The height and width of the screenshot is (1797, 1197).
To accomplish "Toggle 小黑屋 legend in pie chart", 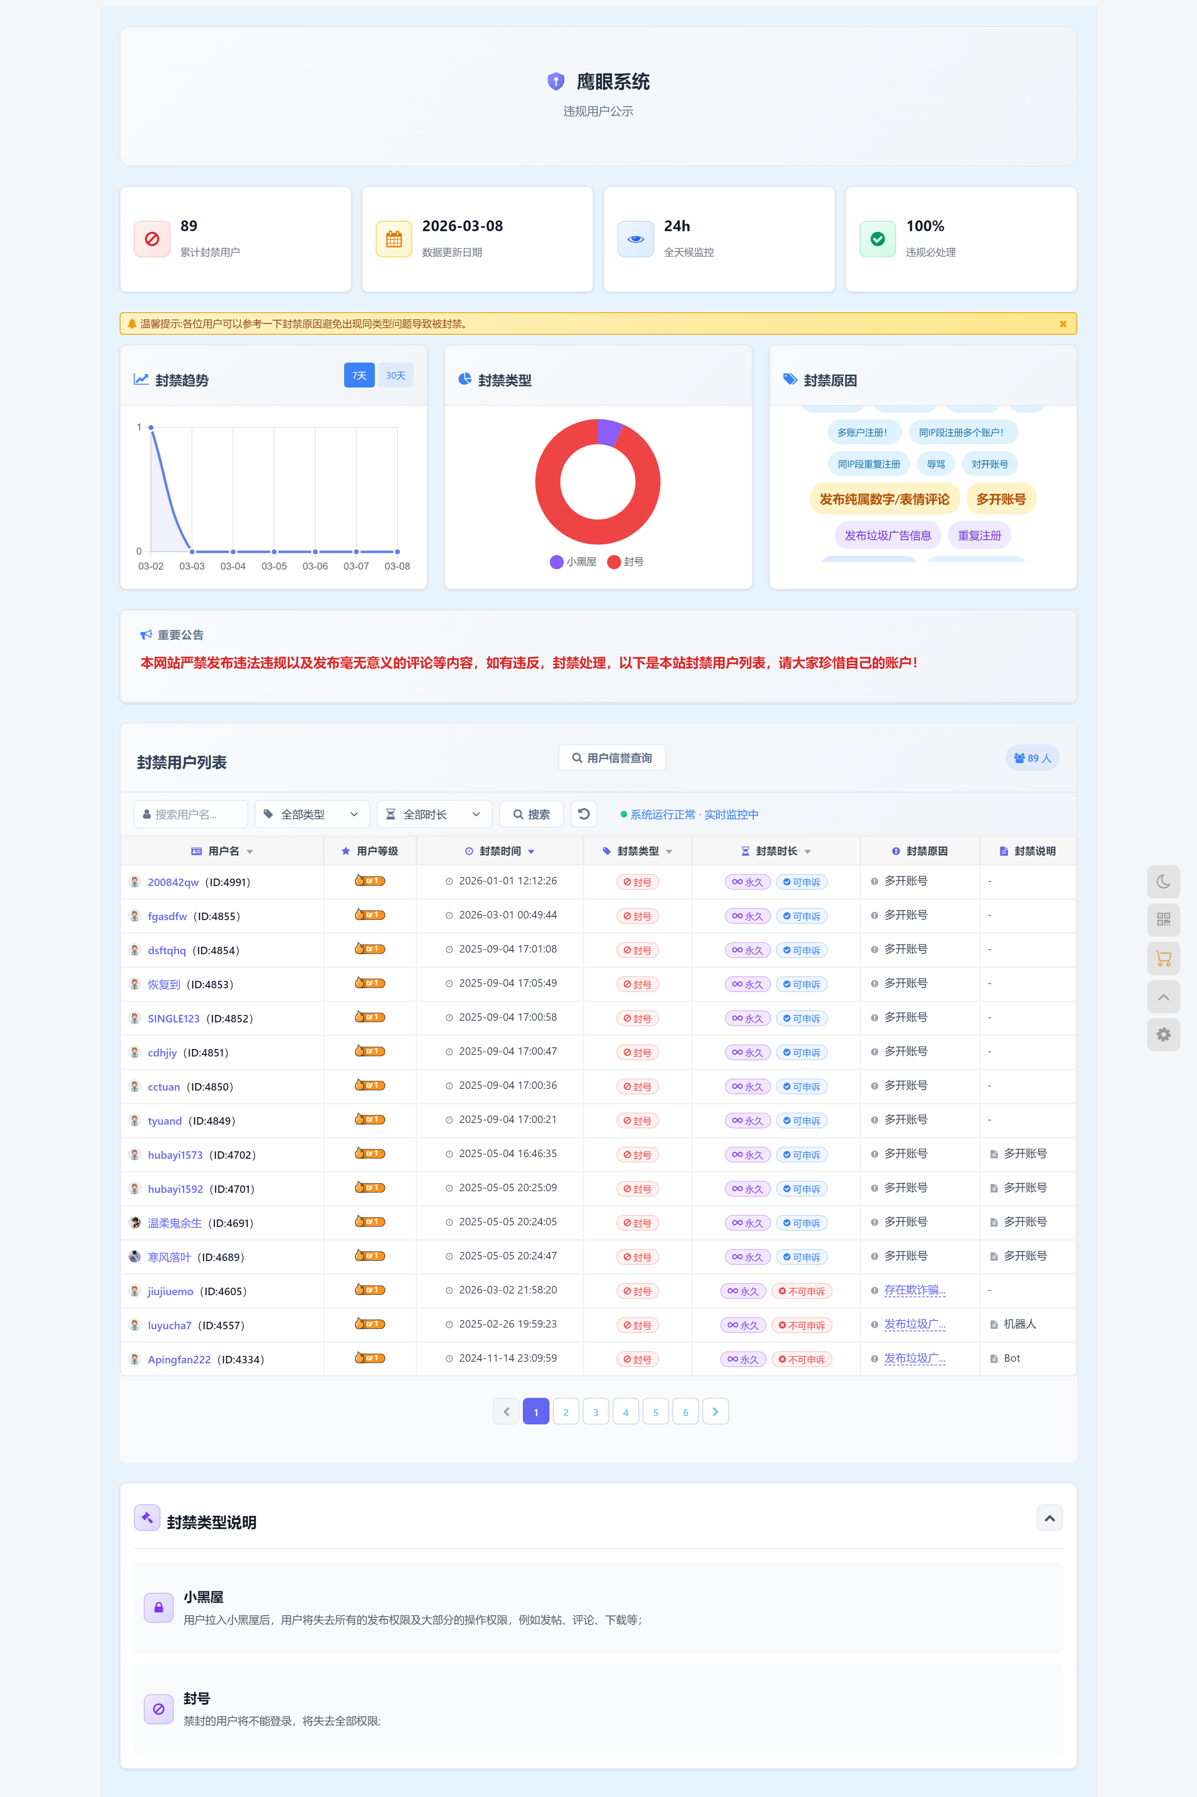I will [573, 562].
